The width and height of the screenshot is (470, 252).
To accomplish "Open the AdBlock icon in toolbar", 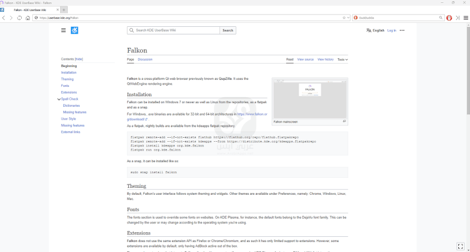I will click(449, 18).
